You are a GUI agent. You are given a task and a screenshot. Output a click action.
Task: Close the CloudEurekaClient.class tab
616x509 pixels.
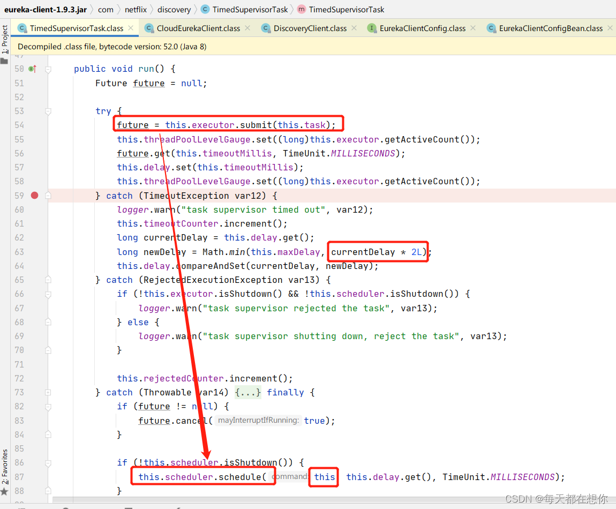[x=247, y=28]
